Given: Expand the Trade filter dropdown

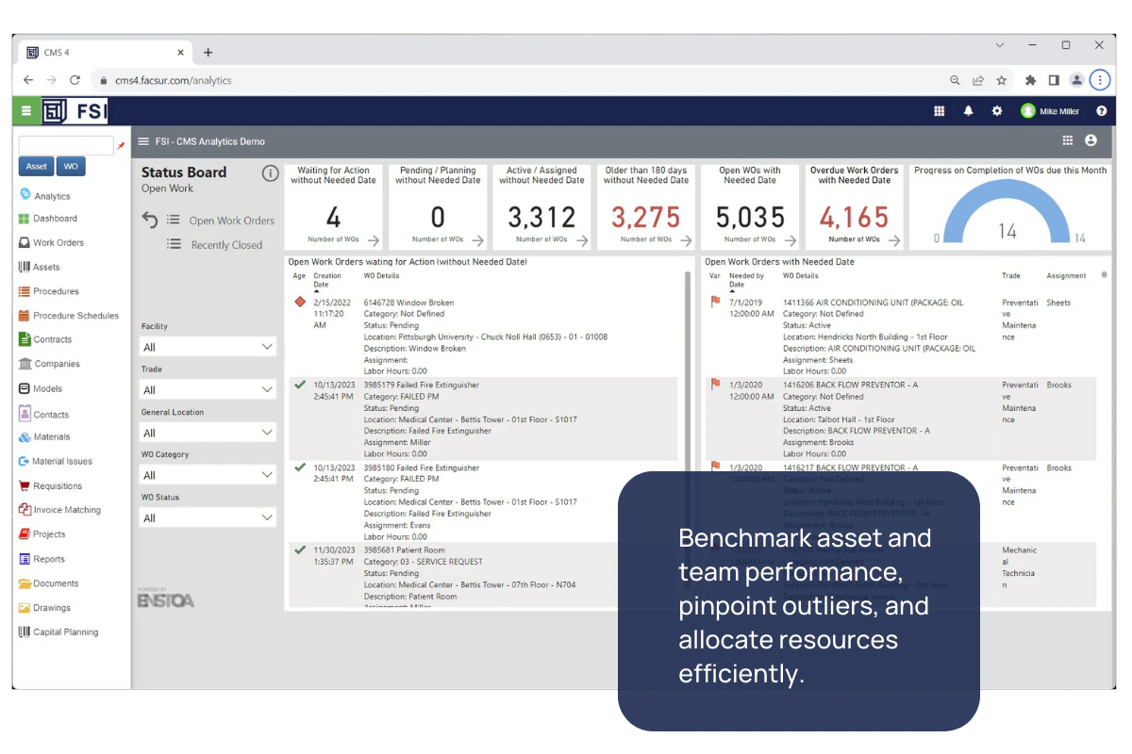Looking at the screenshot, I should click(208, 389).
